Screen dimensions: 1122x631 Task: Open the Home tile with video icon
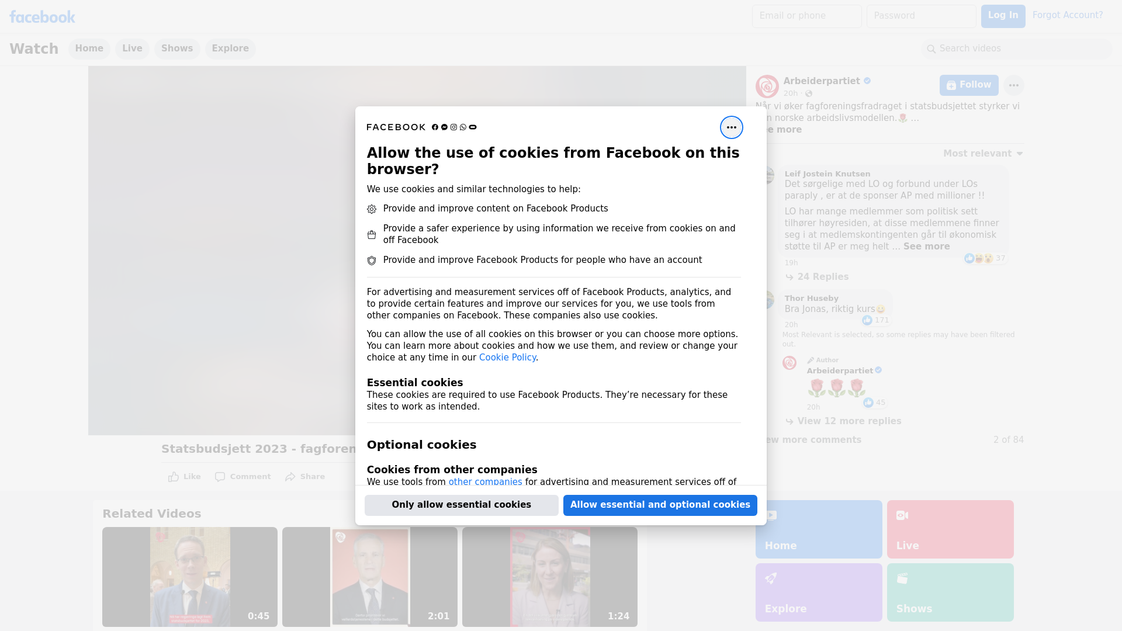(x=819, y=529)
